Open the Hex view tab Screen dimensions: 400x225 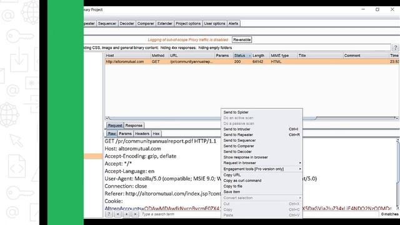click(156, 134)
